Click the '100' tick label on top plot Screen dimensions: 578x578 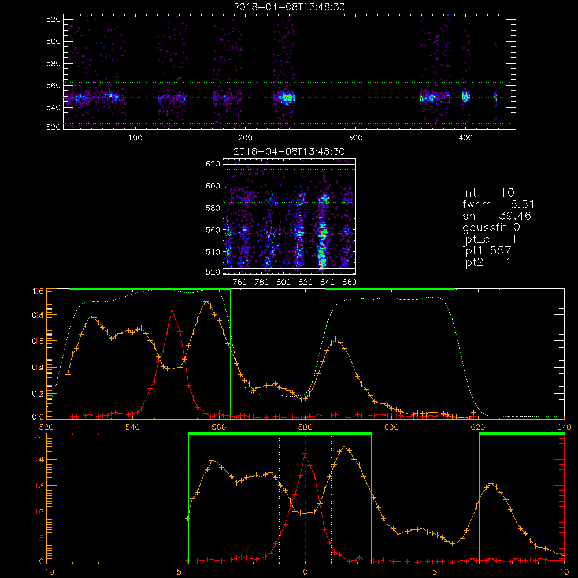pyautogui.click(x=135, y=138)
